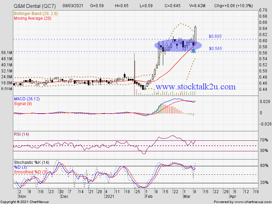Select the Moving Average (20) legend
The image size is (272, 204).
[x=33, y=18]
